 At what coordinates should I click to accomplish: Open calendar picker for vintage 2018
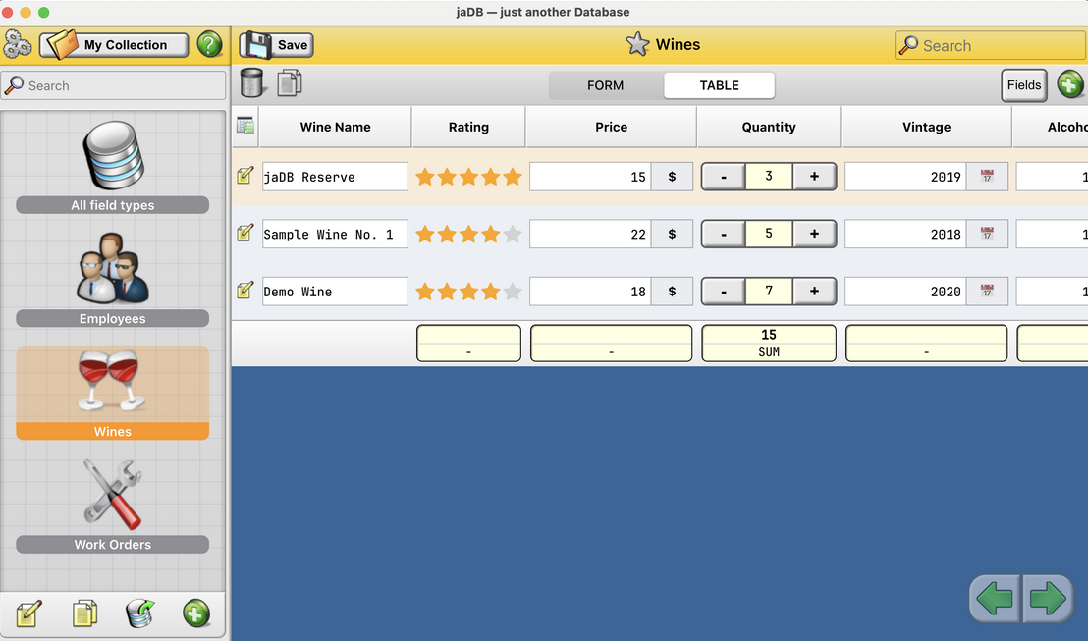point(987,234)
